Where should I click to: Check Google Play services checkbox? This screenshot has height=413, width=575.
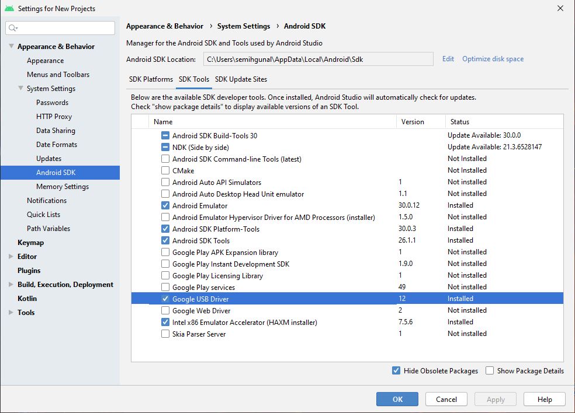point(165,287)
